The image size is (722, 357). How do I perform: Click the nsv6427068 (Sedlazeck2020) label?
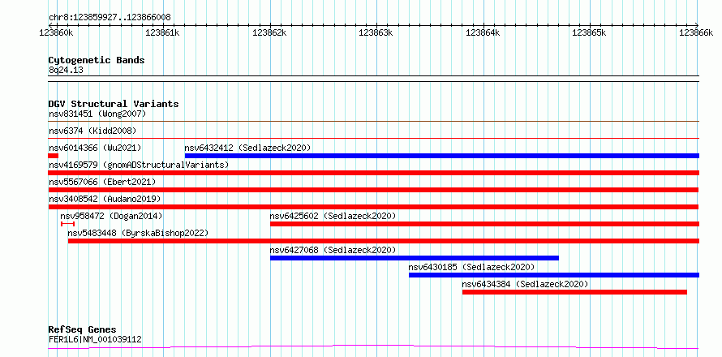click(333, 250)
